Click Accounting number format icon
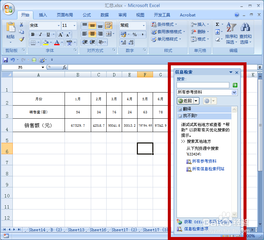Image resolution: width=264 pixels, height=240 pixels. (x=123, y=35)
